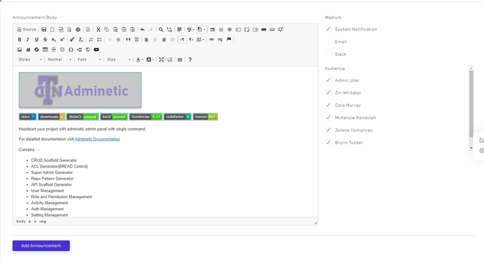Select body in the elements path
484x262 pixels.
tap(21, 221)
